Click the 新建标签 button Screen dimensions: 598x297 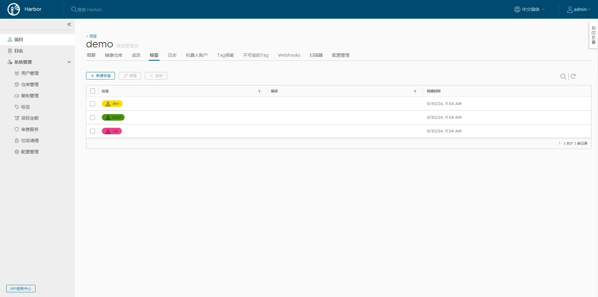pyautogui.click(x=100, y=76)
